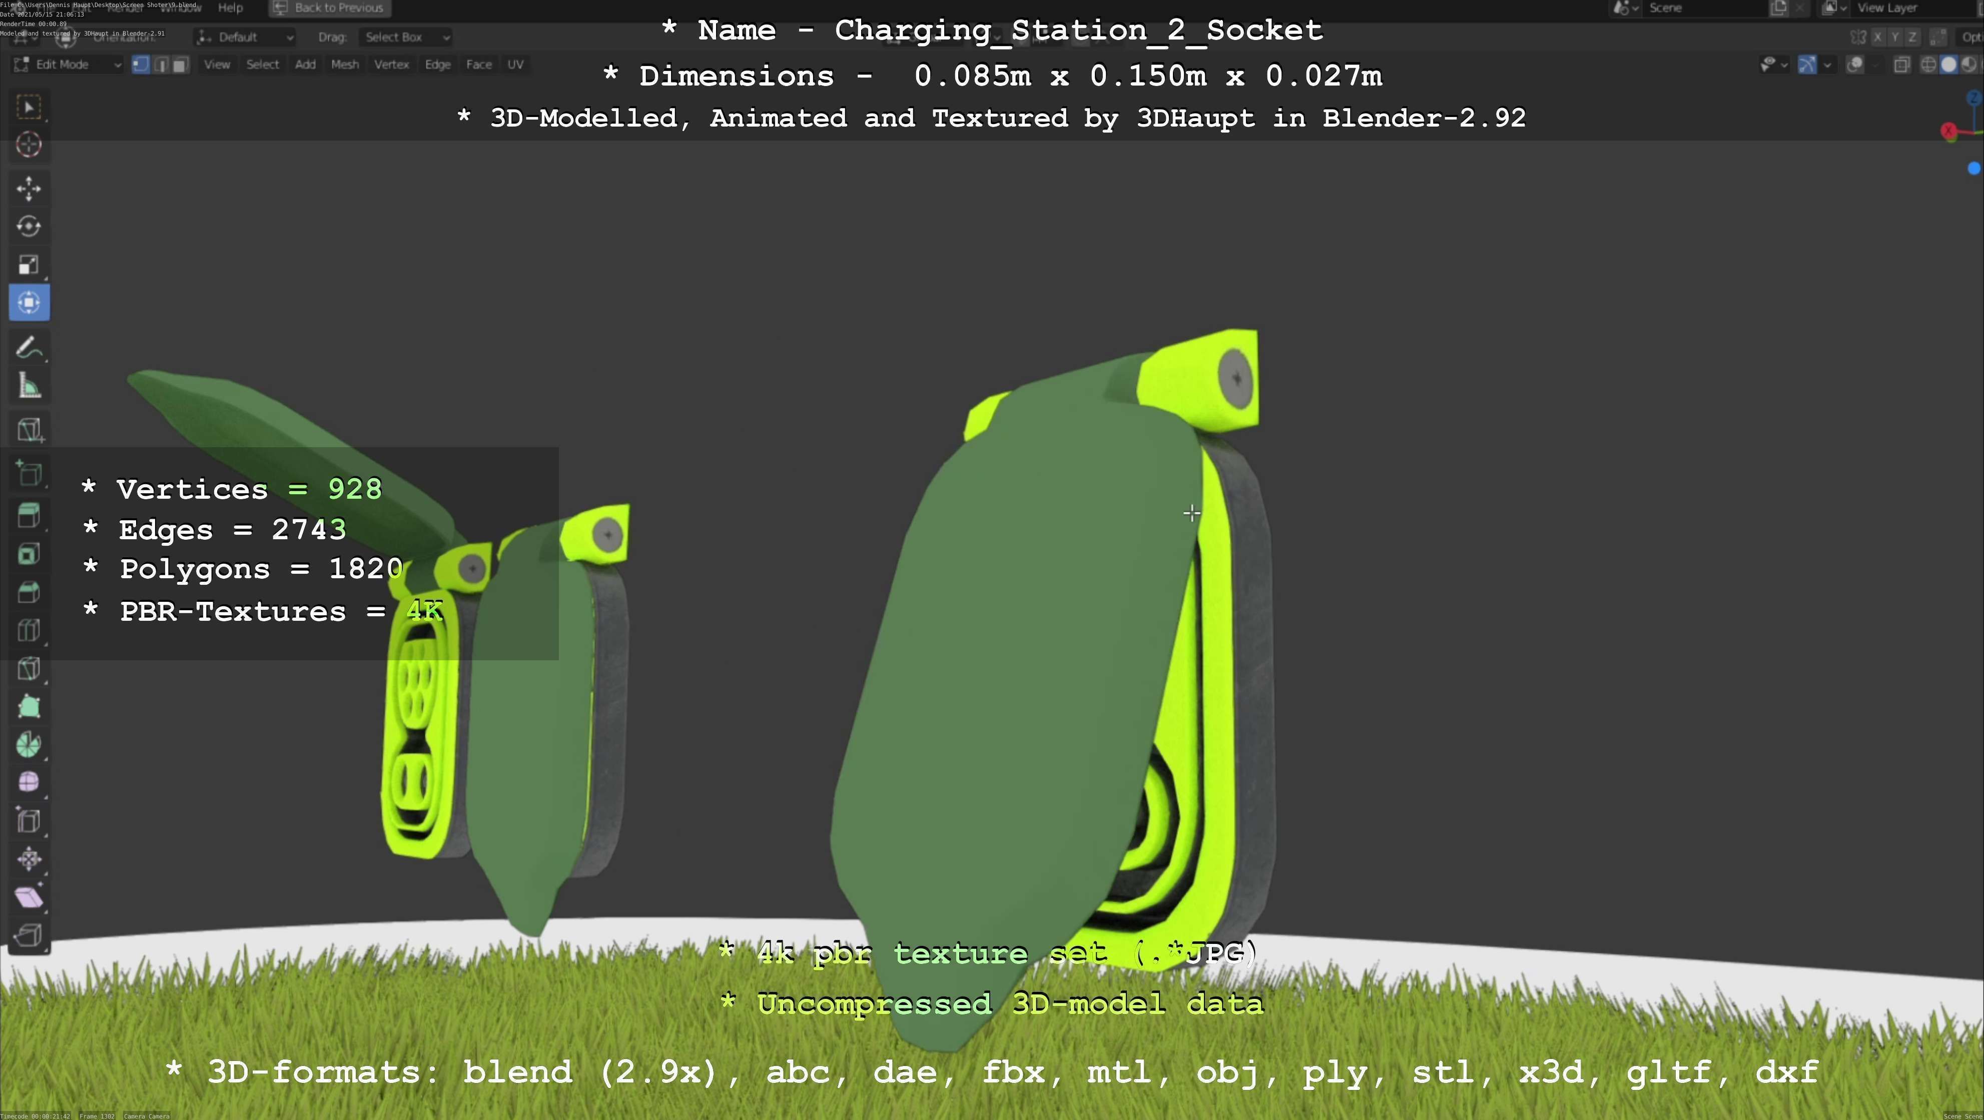Enable face select mode

coord(180,65)
